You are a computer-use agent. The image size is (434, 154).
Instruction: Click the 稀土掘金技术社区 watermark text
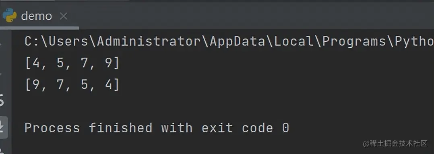[x=395, y=144]
